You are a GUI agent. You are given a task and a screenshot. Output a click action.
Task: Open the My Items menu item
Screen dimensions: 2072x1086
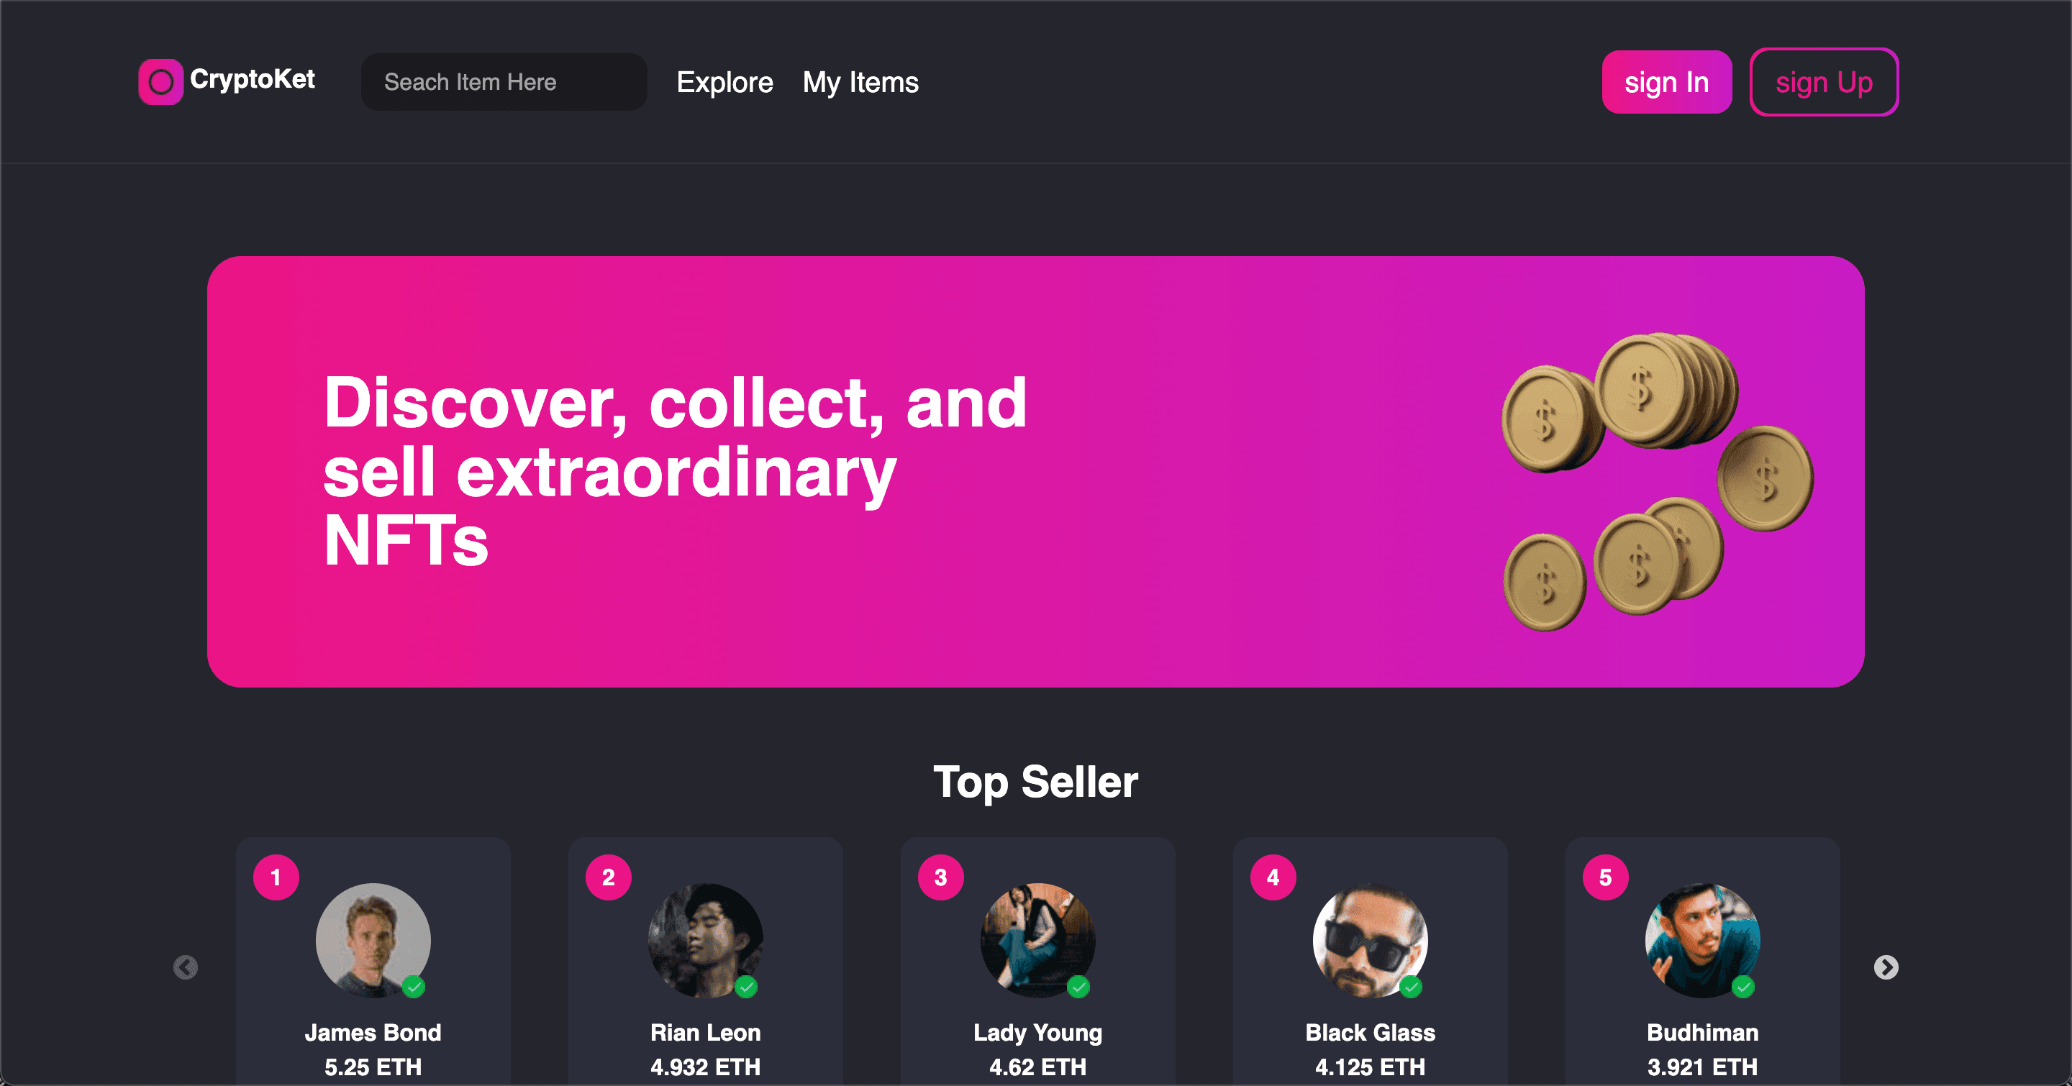tap(860, 82)
